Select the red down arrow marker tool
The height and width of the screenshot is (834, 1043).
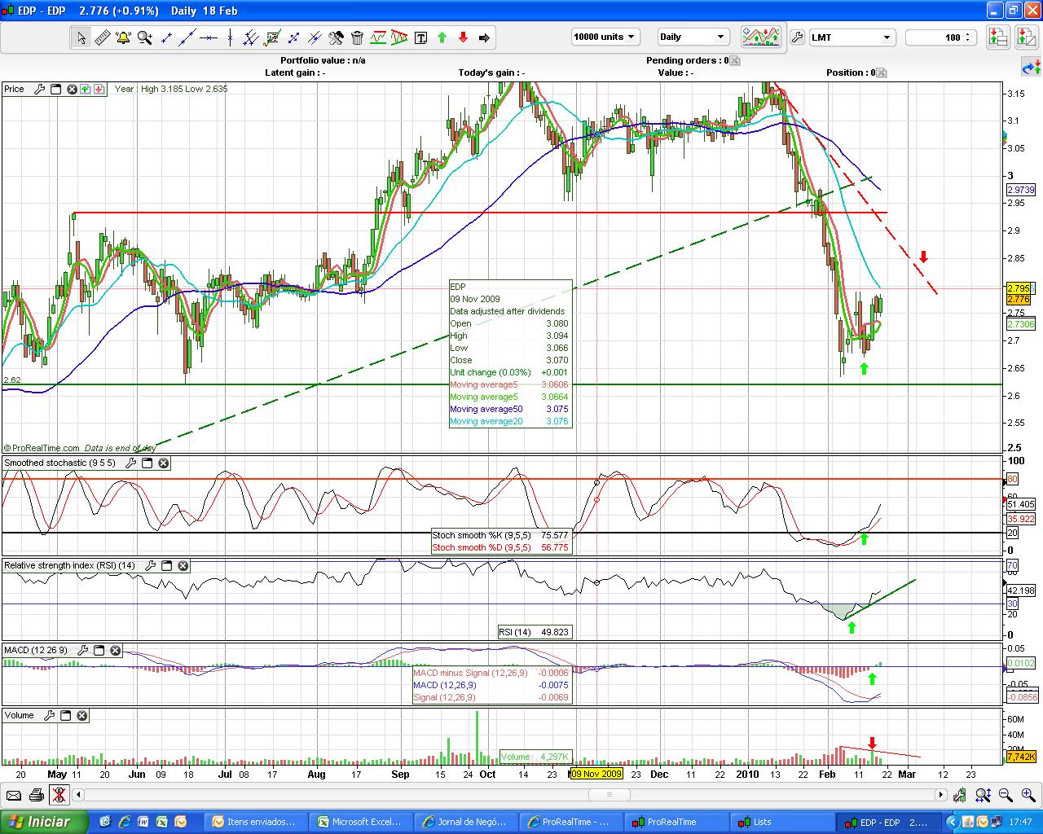[x=463, y=37]
